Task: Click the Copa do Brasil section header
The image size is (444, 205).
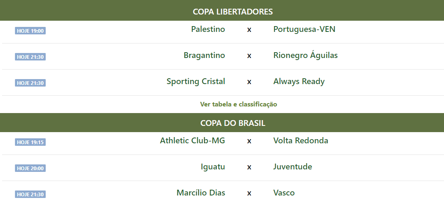Action: pos(233,123)
